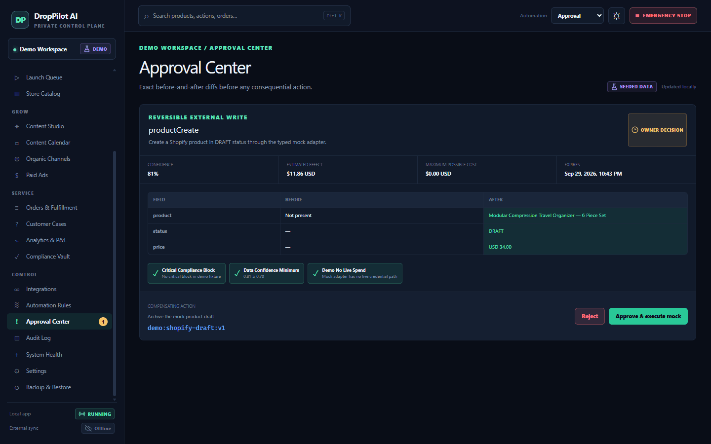Click the demo:shopify-draft:v1 reference
Image resolution: width=711 pixels, height=444 pixels.
[187, 328]
